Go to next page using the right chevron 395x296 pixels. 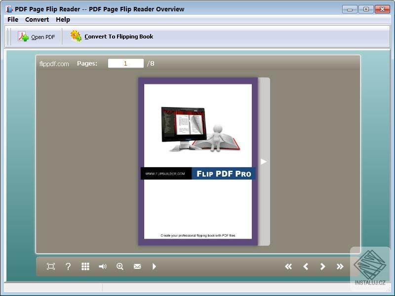click(x=322, y=266)
